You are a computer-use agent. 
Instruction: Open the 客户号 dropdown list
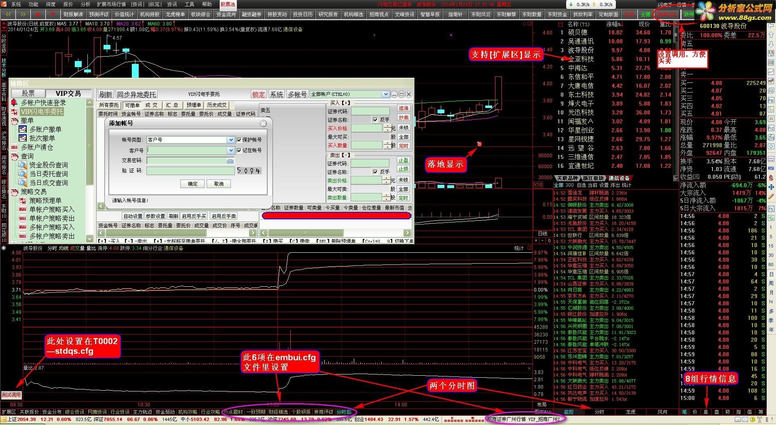230,150
